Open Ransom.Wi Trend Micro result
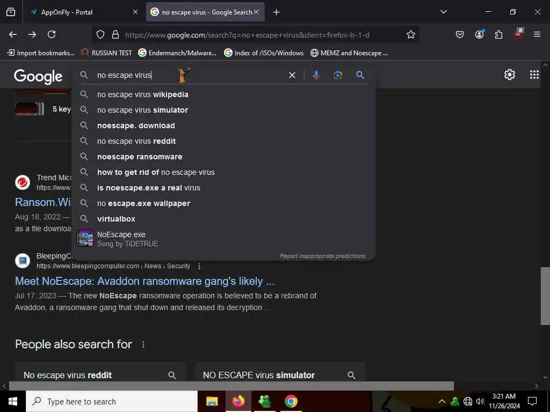The image size is (550, 412). 43,202
